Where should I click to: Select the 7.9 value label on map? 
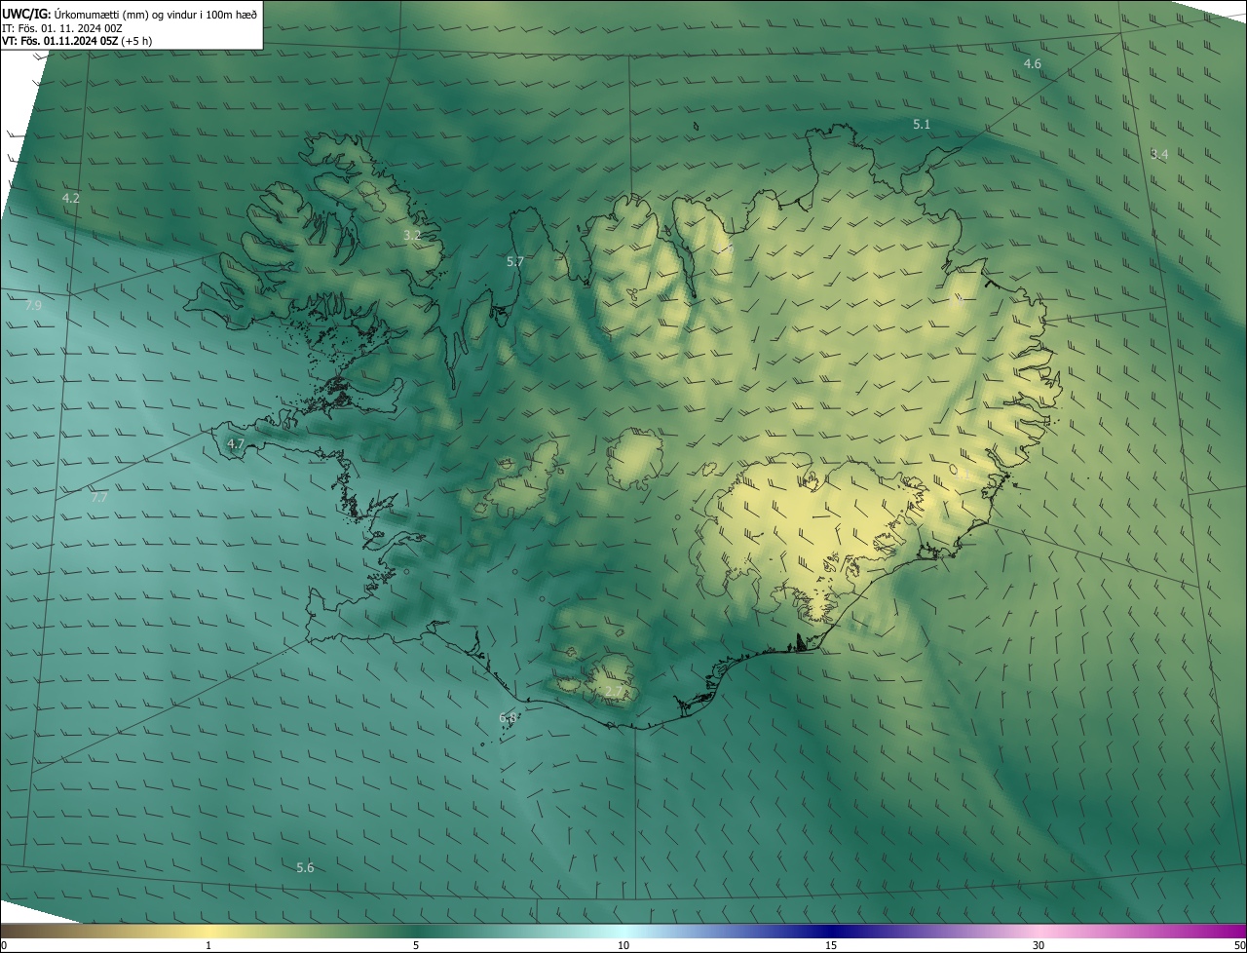point(33,306)
